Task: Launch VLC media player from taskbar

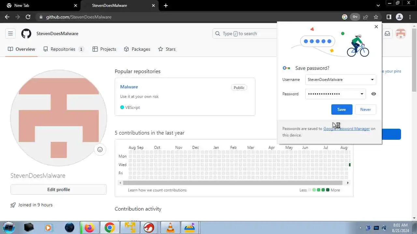Action: click(x=170, y=227)
